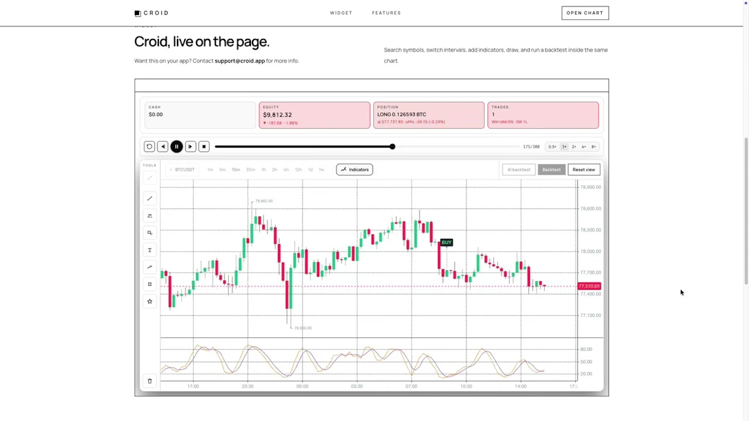Viewport: 749px width, 421px height.
Task: Click the replay progress slider handle
Action: click(x=392, y=147)
